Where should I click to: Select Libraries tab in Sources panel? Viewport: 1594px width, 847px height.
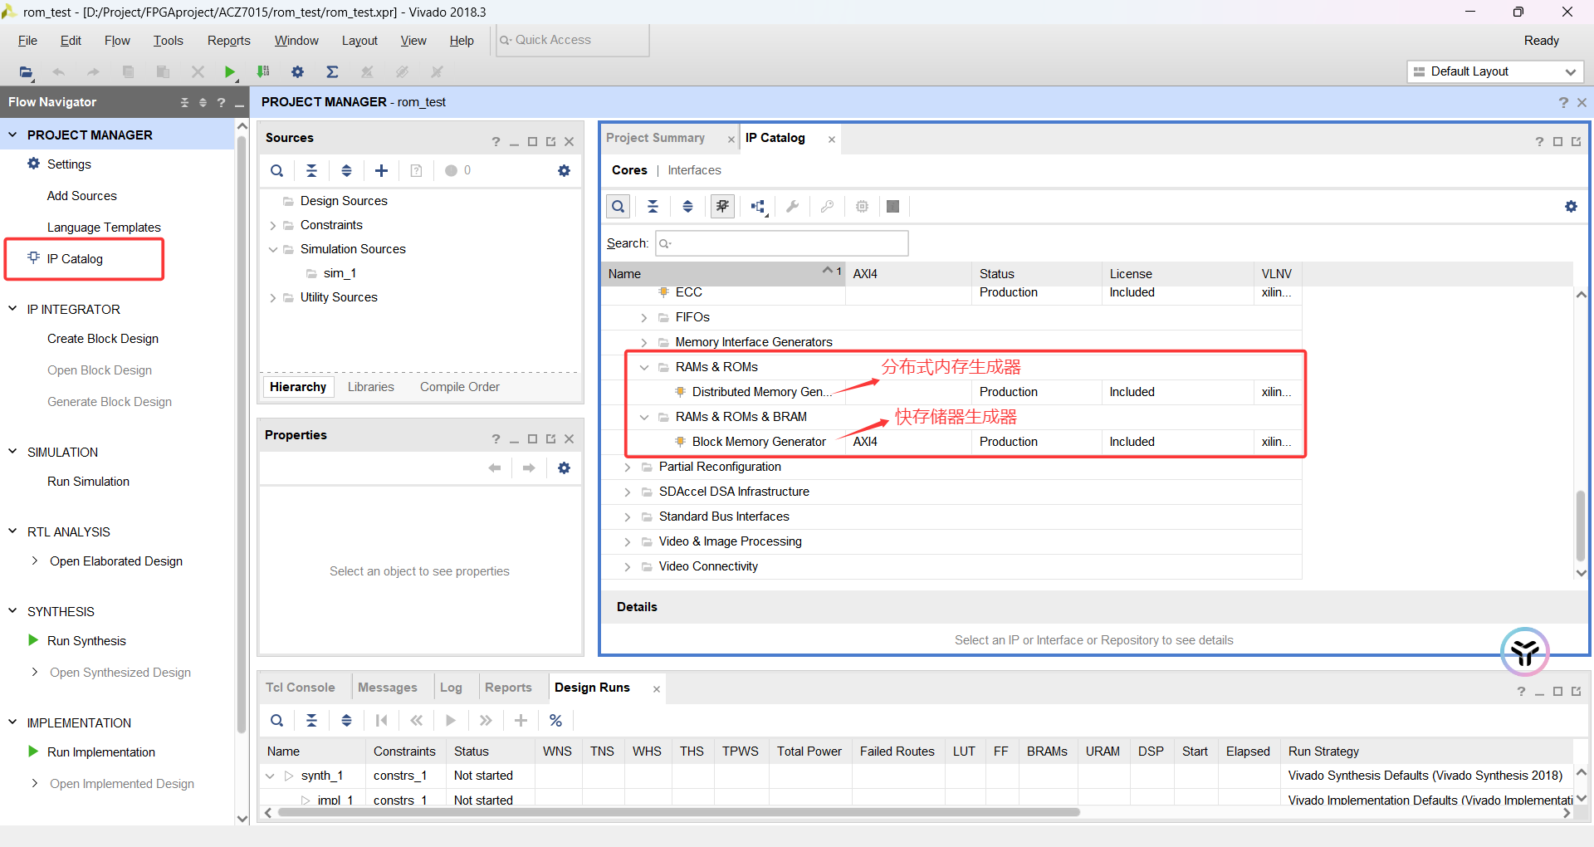pos(370,387)
